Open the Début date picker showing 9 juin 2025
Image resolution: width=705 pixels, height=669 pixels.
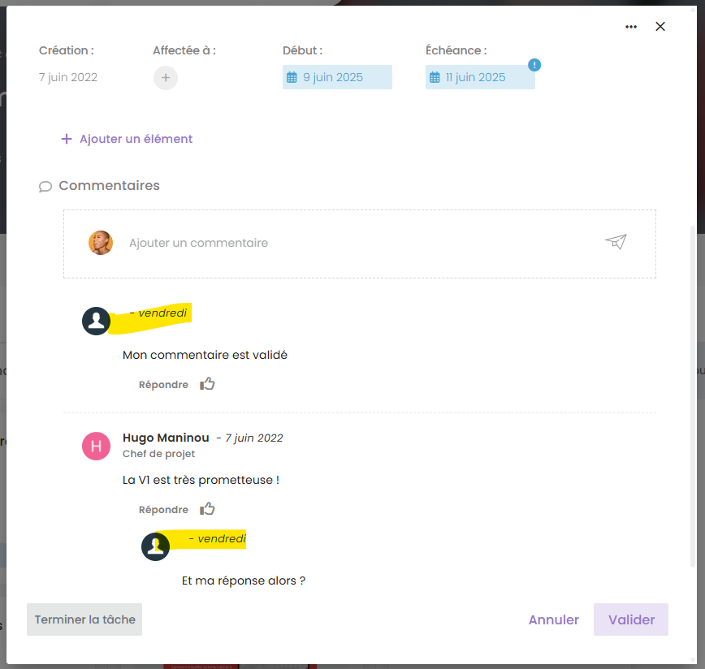click(337, 78)
